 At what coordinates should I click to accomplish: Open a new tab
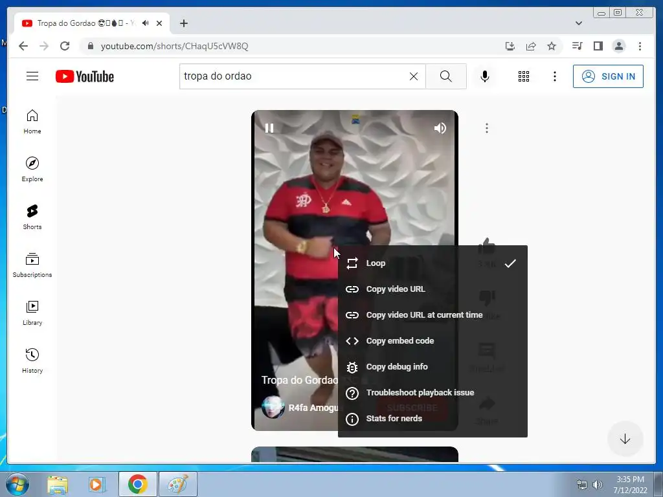tap(183, 23)
